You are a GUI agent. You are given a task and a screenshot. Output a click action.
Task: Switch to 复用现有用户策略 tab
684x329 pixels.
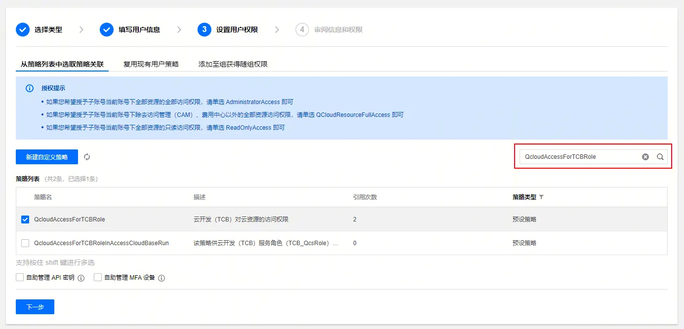coord(151,64)
